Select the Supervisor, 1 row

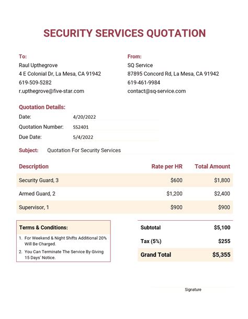[x=125, y=207]
